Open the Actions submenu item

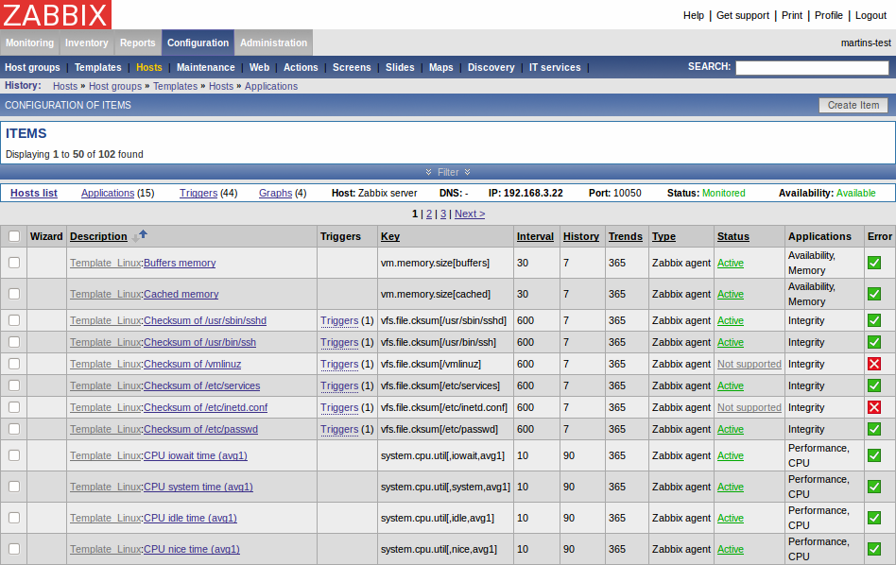pyautogui.click(x=301, y=67)
